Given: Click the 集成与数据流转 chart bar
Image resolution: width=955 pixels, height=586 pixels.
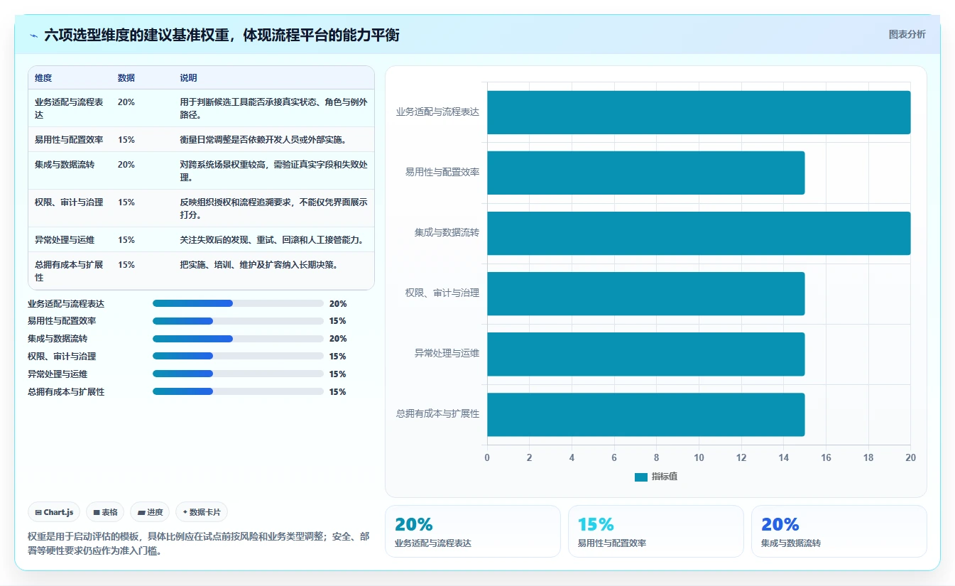Looking at the screenshot, I should pyautogui.click(x=699, y=233).
